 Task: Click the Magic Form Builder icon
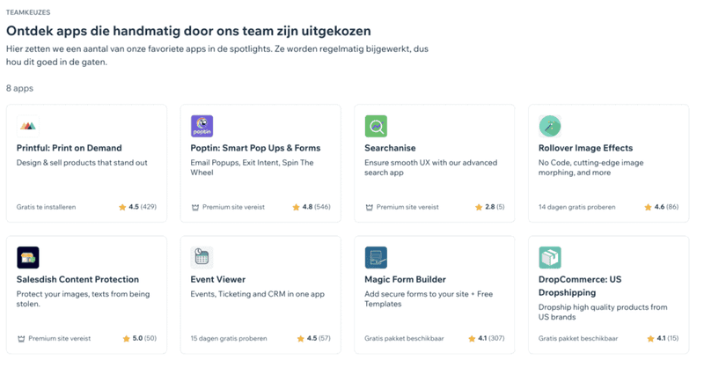point(376,257)
